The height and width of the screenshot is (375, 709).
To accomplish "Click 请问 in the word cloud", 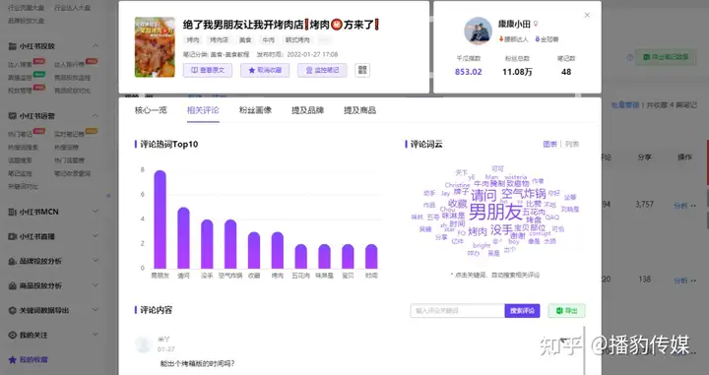I will tap(483, 196).
